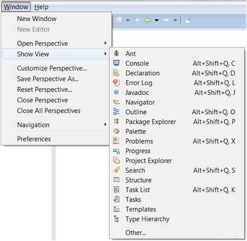The image size is (247, 241).
Task: Click the yellow back arrow in toolbar
Action: point(148,20)
